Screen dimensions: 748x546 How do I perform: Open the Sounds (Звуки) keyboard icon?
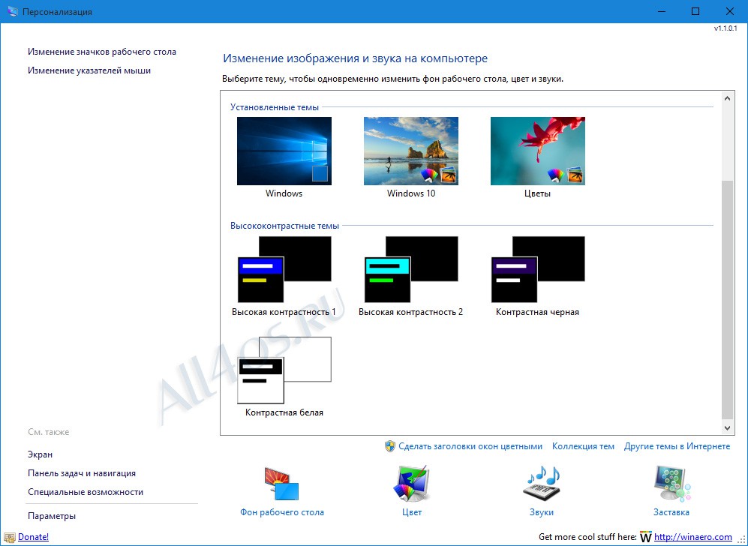(x=542, y=484)
